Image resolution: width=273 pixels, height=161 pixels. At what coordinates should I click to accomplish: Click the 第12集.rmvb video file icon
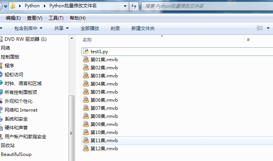pyautogui.click(x=86, y=148)
